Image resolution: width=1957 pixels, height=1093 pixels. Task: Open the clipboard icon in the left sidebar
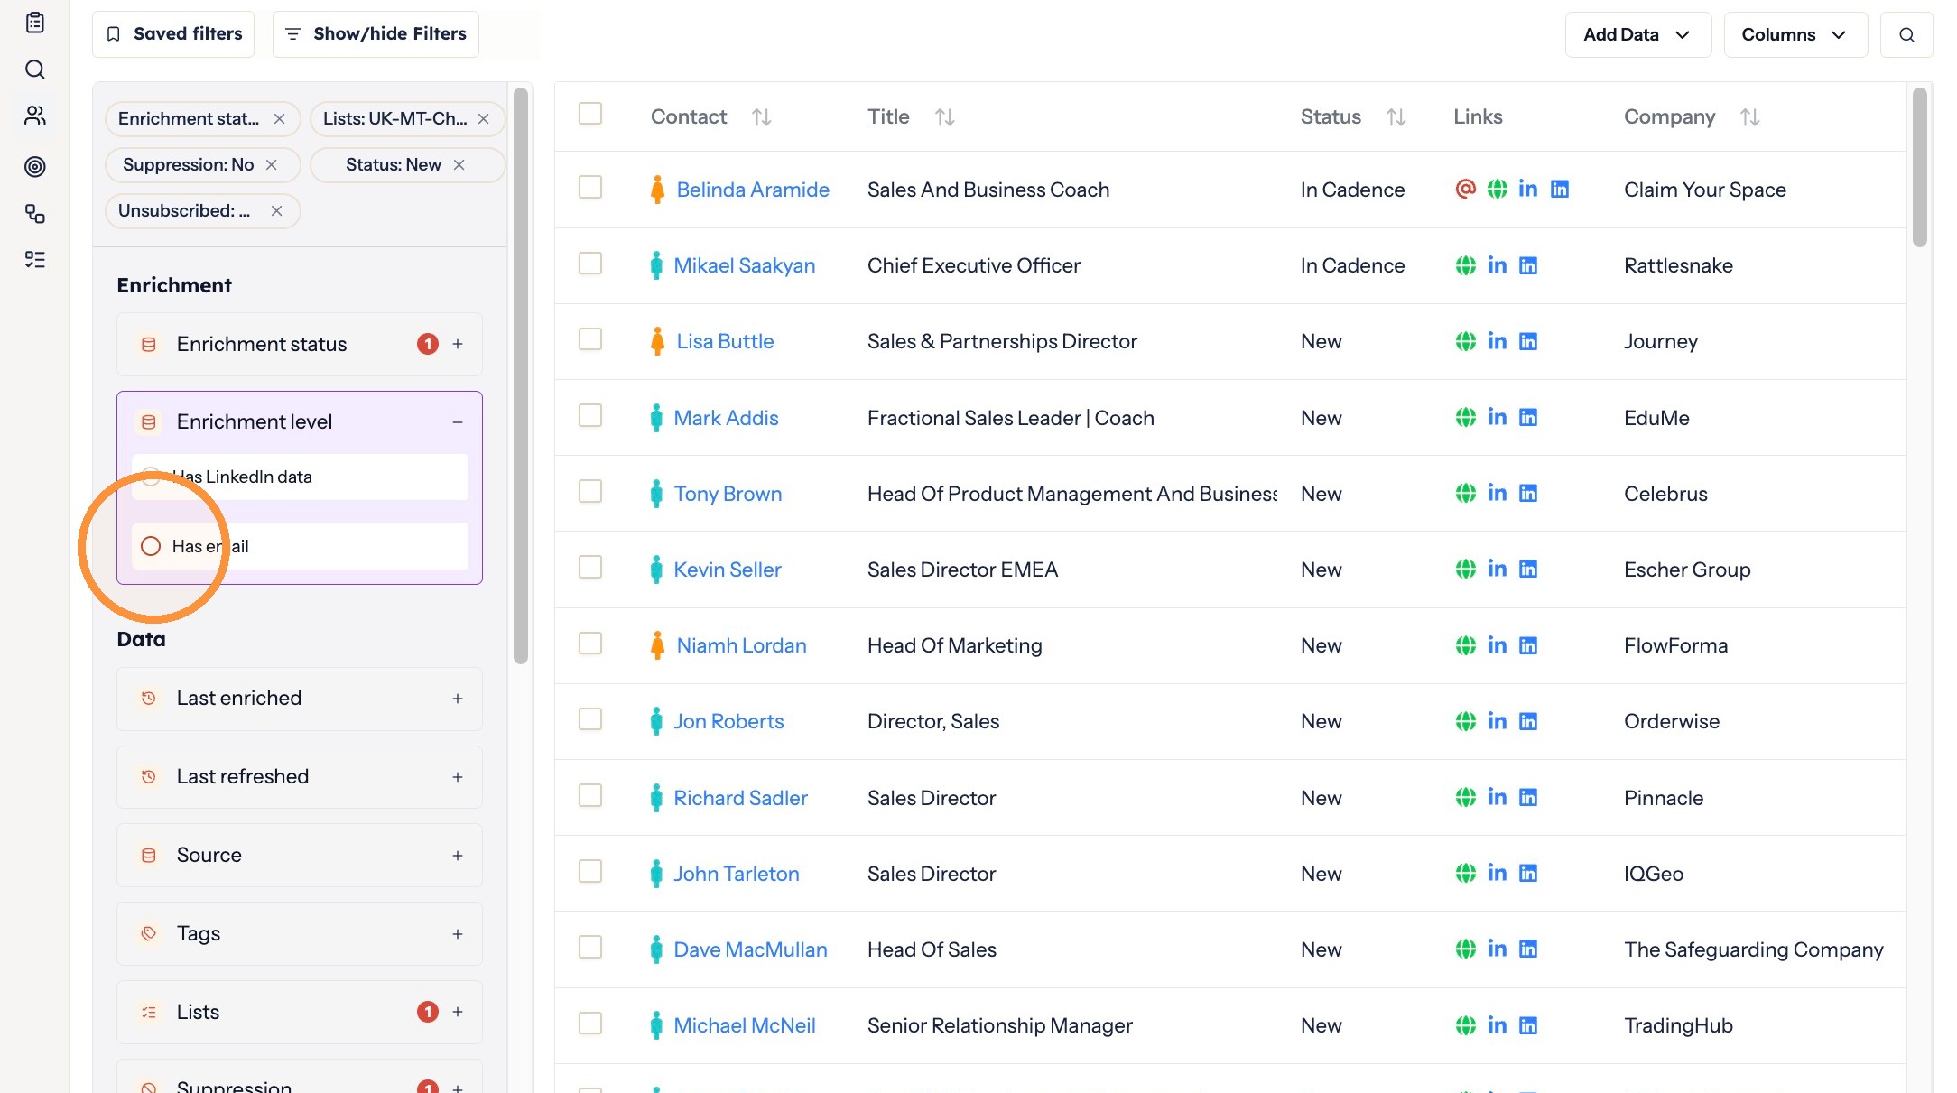pos(35,23)
